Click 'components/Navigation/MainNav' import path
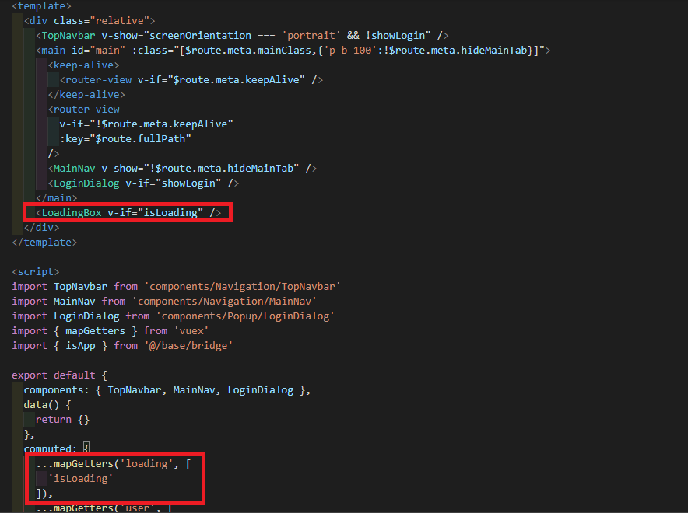The image size is (688, 513). (x=223, y=302)
